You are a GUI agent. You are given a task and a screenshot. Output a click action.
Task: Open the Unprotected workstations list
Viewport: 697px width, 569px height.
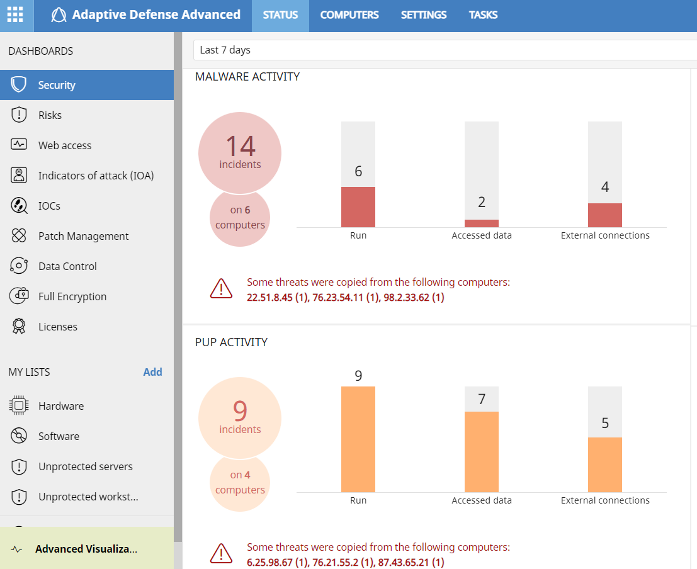point(87,497)
